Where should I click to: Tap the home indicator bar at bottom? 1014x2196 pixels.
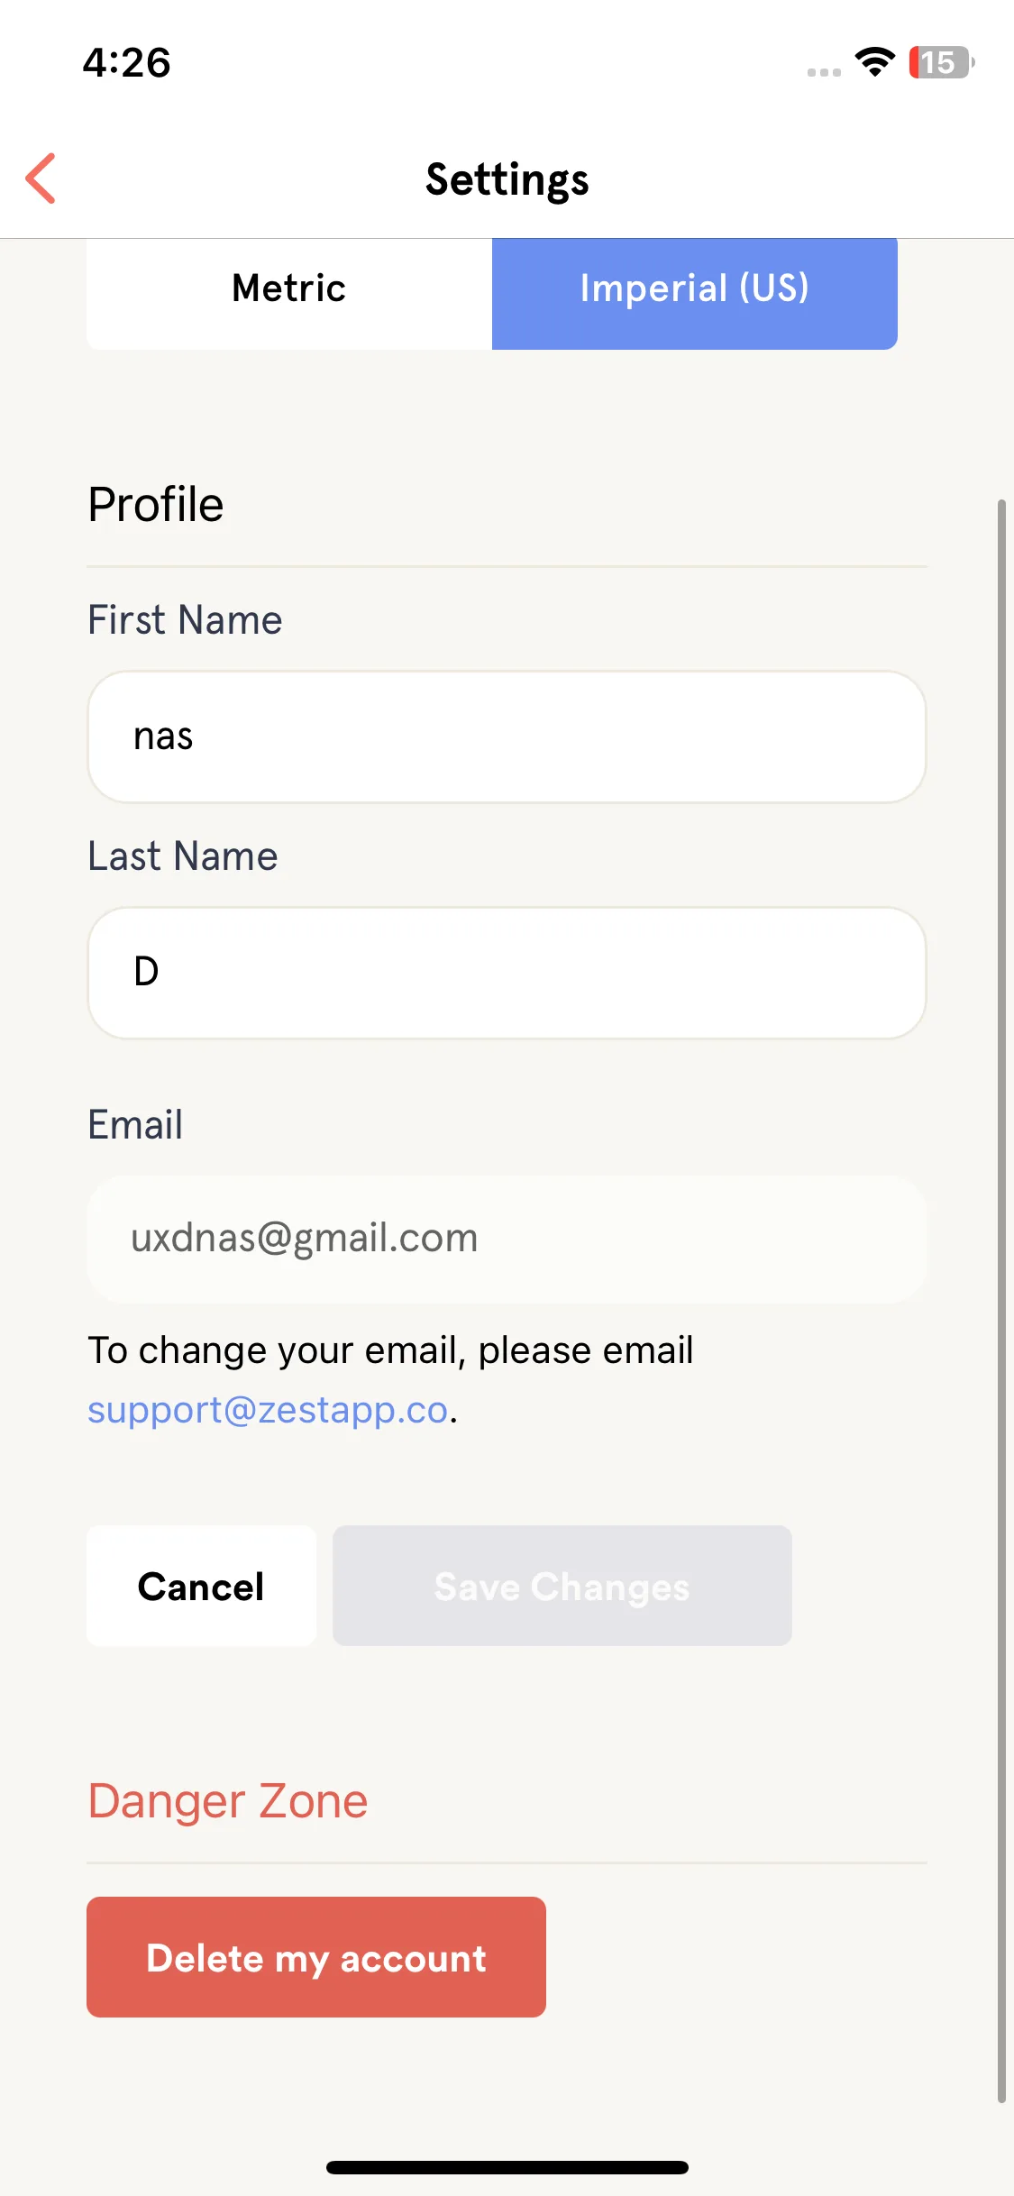[507, 2167]
